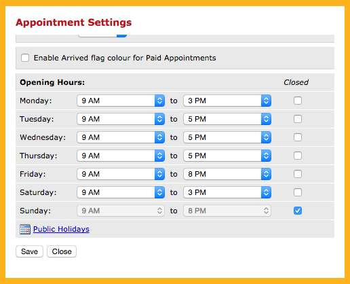Change Tuesday closing time 5 PM dropdown
Image resolution: width=350 pixels, height=284 pixels.
click(x=227, y=119)
